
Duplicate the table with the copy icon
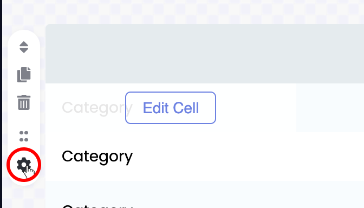(24, 75)
